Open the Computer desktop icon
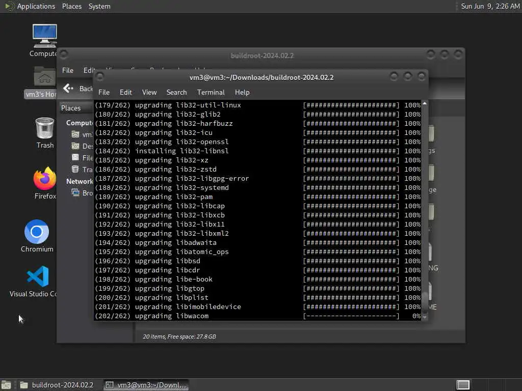Viewport: 522px width, 391px height. pyautogui.click(x=45, y=36)
